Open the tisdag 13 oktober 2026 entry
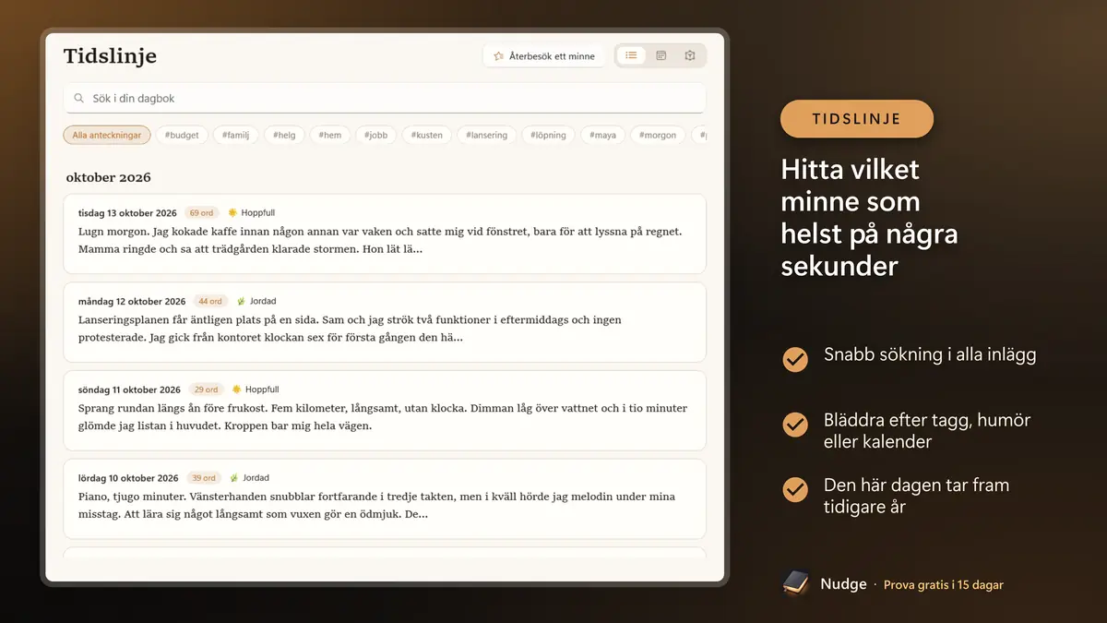 click(x=385, y=234)
